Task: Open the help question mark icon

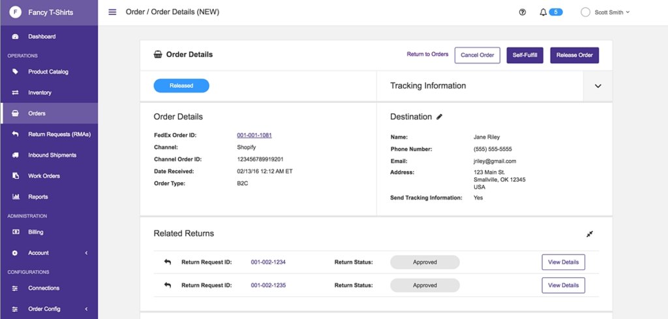Action: pos(522,12)
